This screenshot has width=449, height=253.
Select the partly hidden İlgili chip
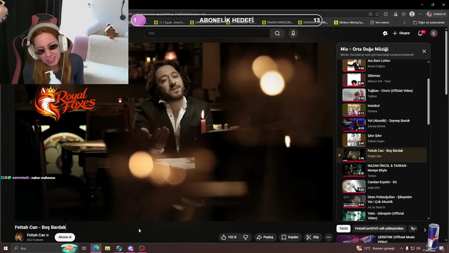(414, 228)
